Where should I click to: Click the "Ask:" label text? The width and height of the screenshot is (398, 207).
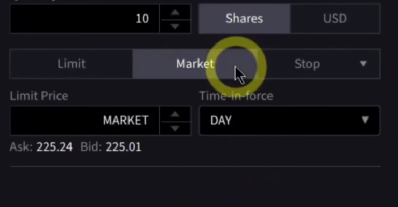(x=21, y=147)
